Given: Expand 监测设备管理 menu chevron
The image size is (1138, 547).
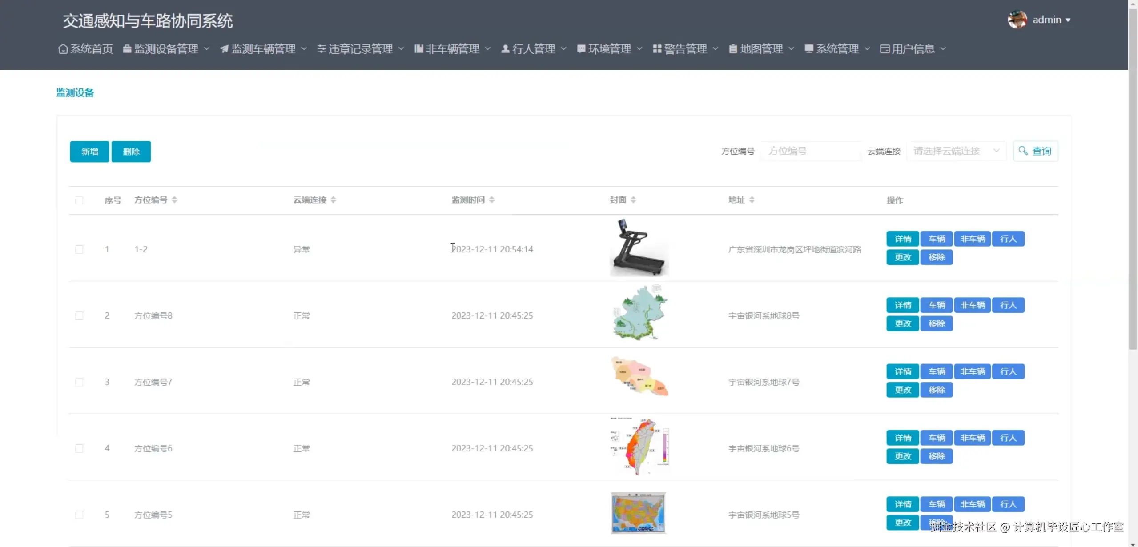Looking at the screenshot, I should click(x=206, y=48).
